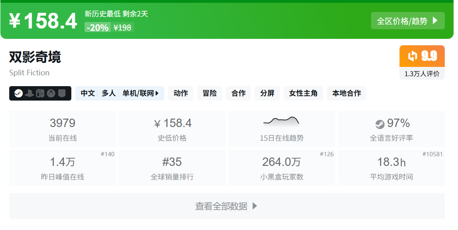
Task: Open 查看全部数据 to view all data
Action: 227,206
